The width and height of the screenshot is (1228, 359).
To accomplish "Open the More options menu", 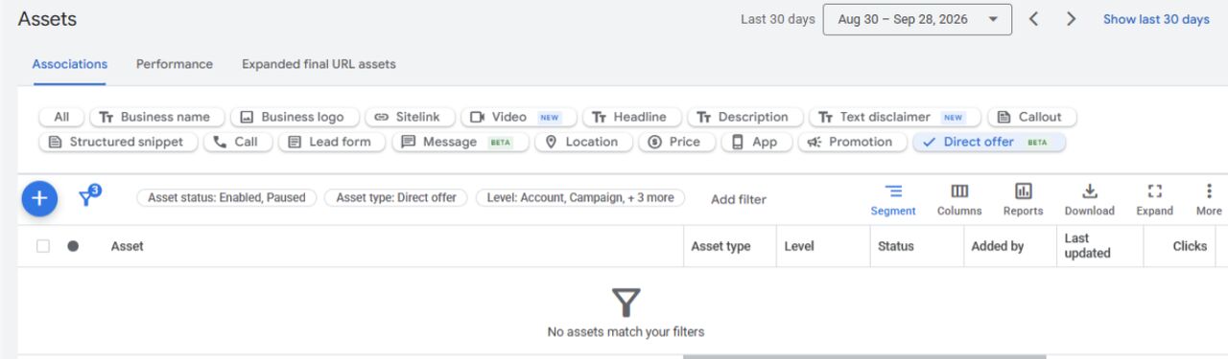I will pyautogui.click(x=1209, y=199).
